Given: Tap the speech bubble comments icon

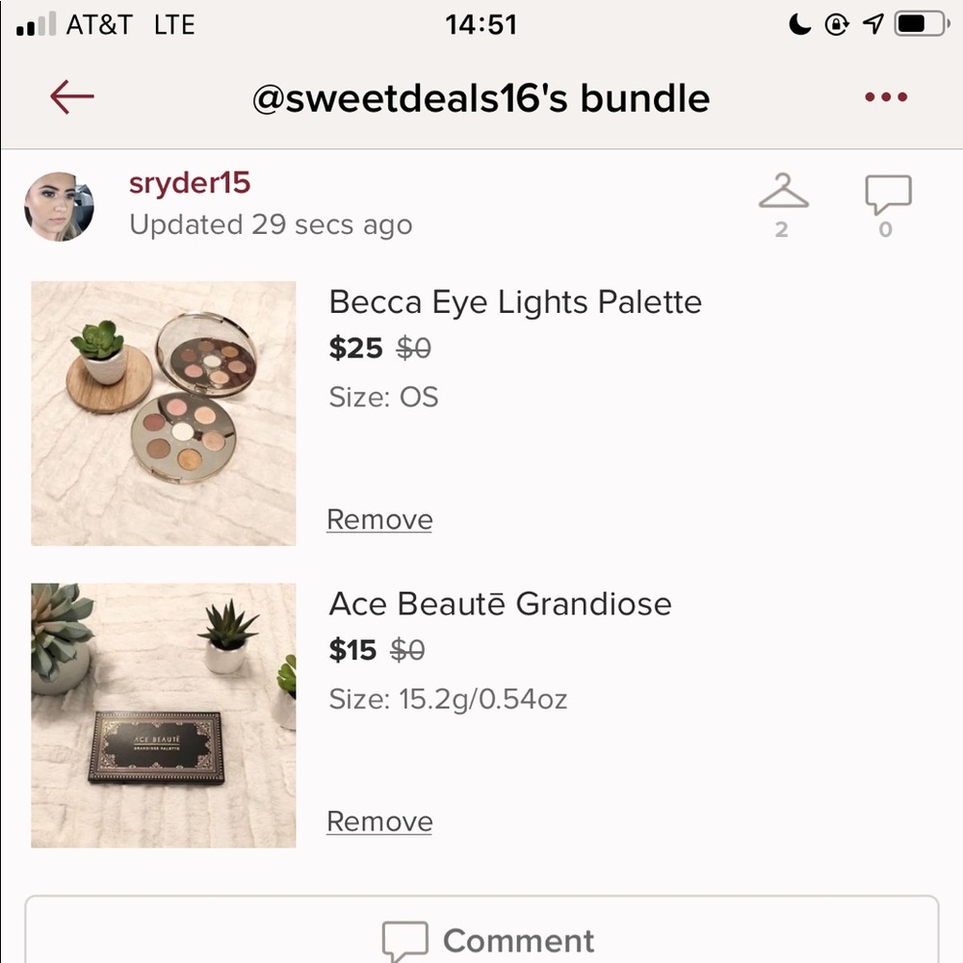Looking at the screenshot, I should coord(887,195).
